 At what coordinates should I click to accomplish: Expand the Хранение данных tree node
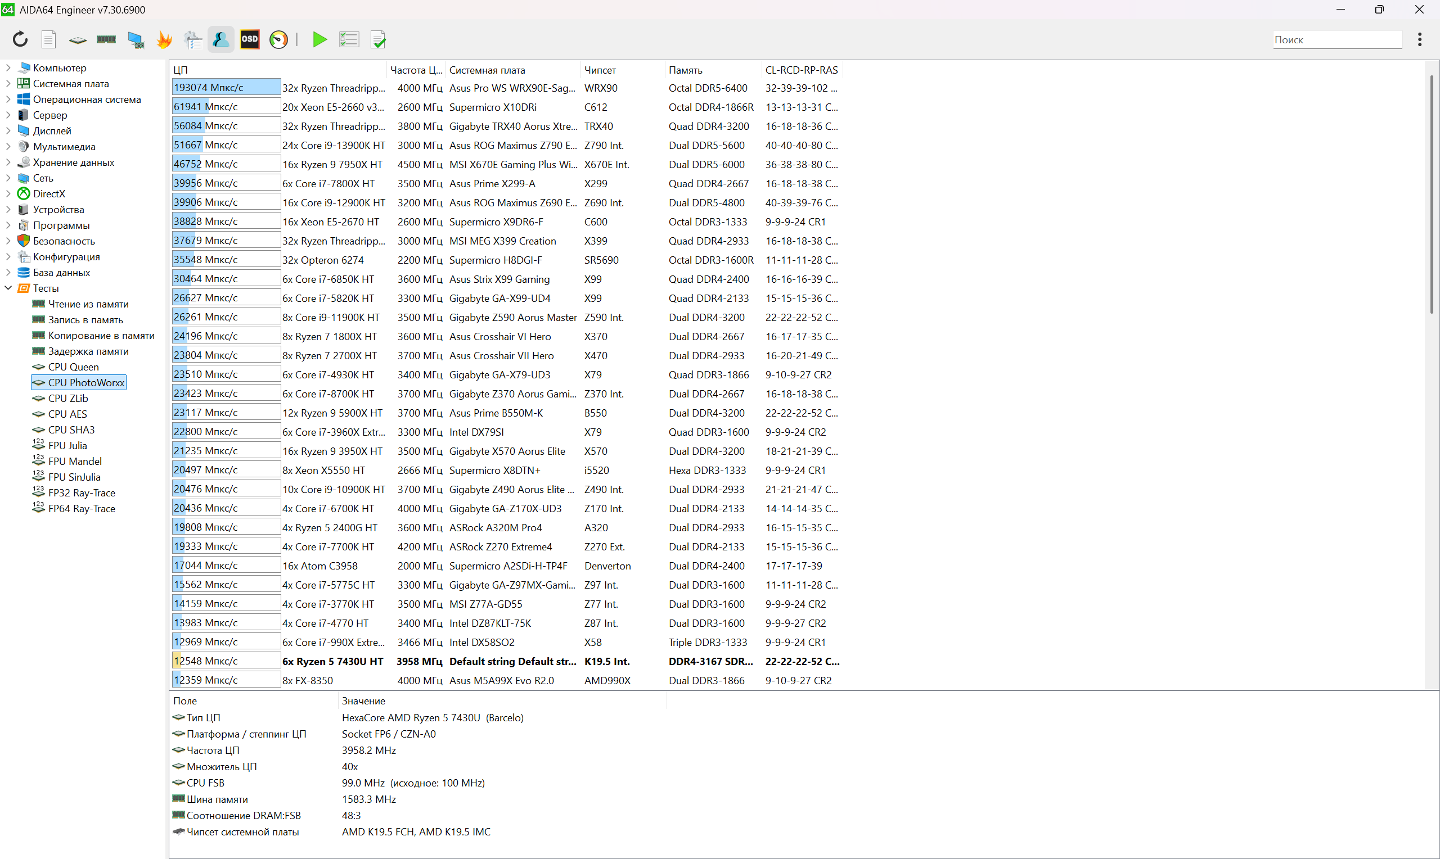(8, 162)
